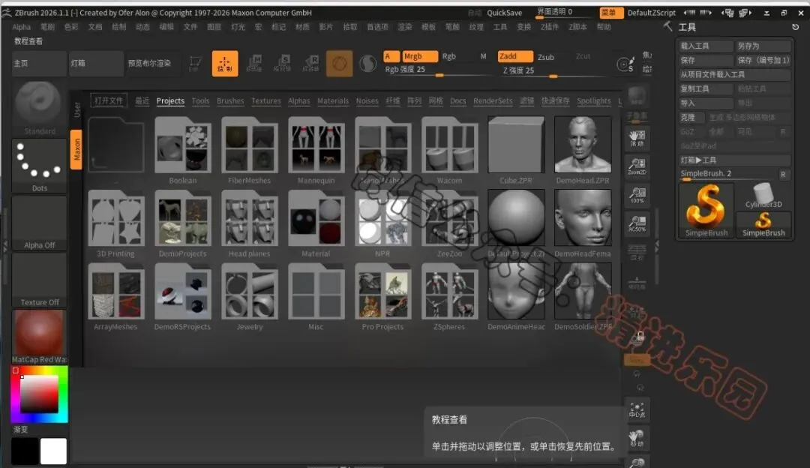The image size is (810, 468).
Task: Open the 灯光 menu
Action: coord(238,27)
